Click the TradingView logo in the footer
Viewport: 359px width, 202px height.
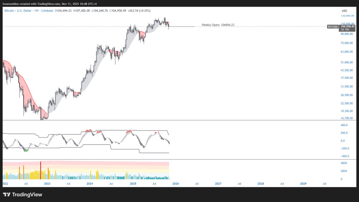[22, 195]
